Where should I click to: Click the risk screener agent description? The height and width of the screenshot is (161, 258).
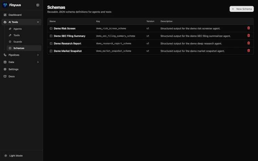[x=190, y=28]
